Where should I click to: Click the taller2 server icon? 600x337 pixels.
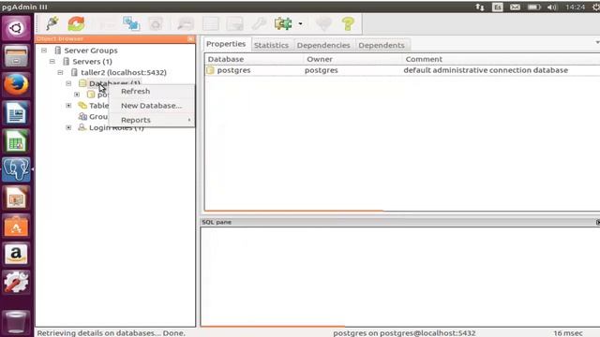(74, 72)
